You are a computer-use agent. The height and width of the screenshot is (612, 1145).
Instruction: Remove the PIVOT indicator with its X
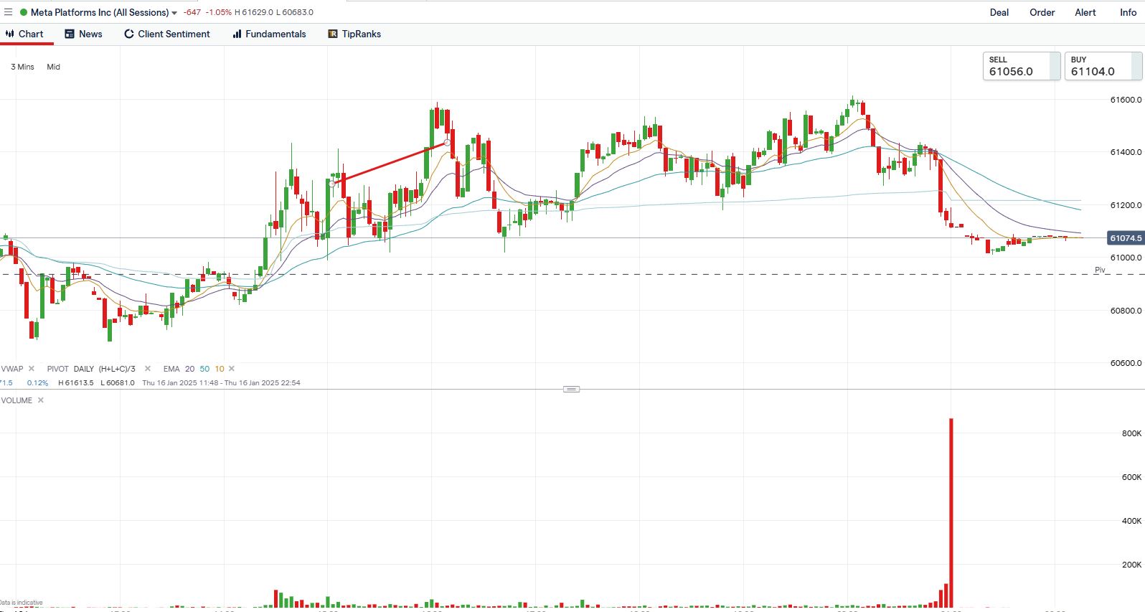point(148,369)
